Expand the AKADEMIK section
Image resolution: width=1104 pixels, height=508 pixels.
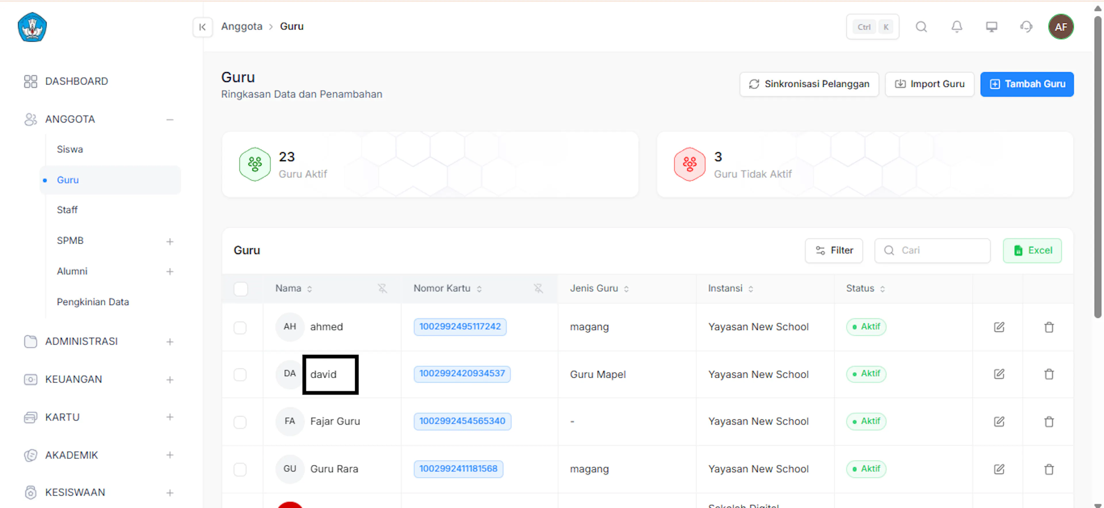point(170,455)
